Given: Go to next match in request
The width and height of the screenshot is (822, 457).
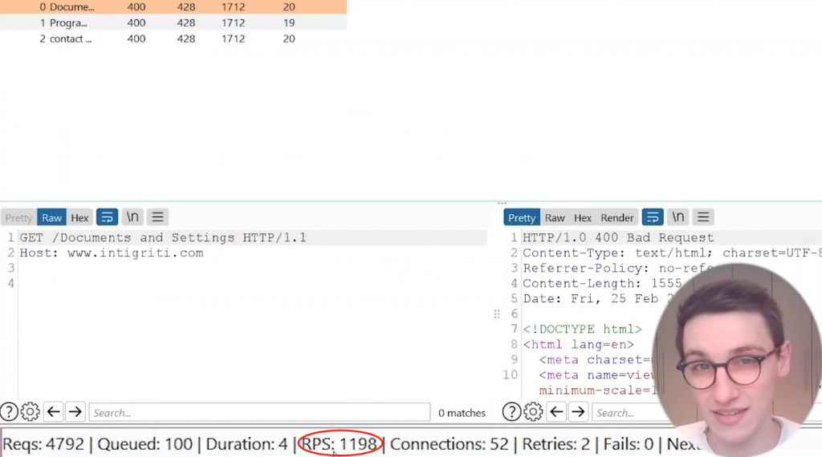Looking at the screenshot, I should pyautogui.click(x=75, y=412).
